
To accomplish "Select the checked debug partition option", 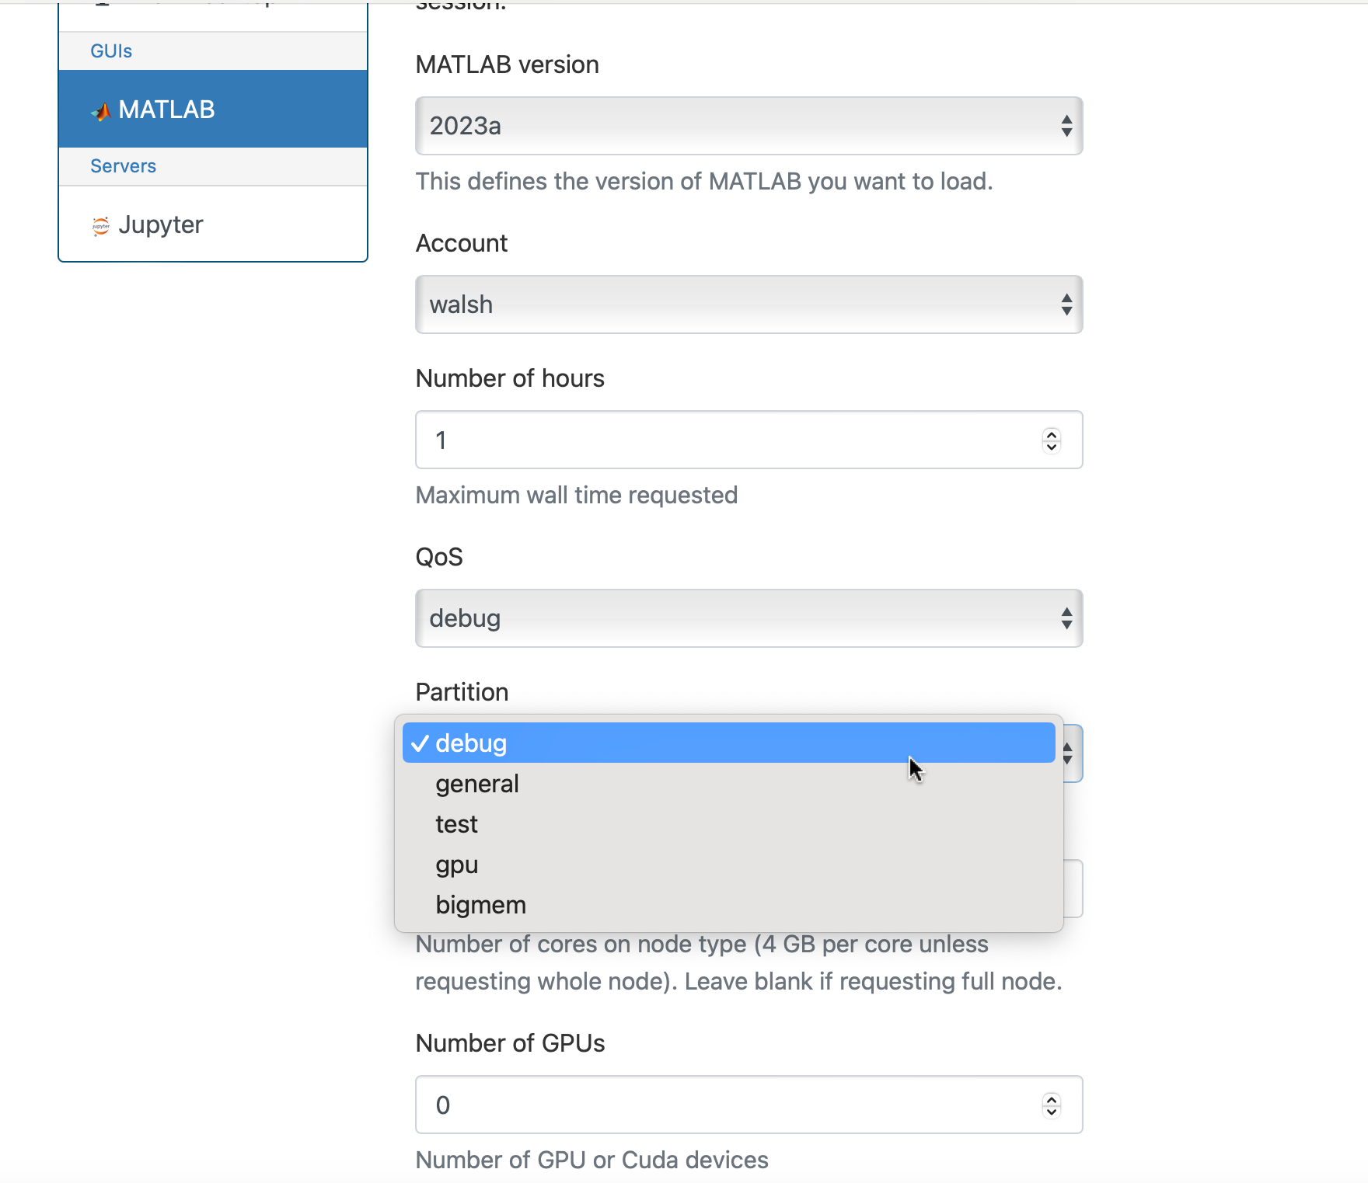I will (728, 743).
